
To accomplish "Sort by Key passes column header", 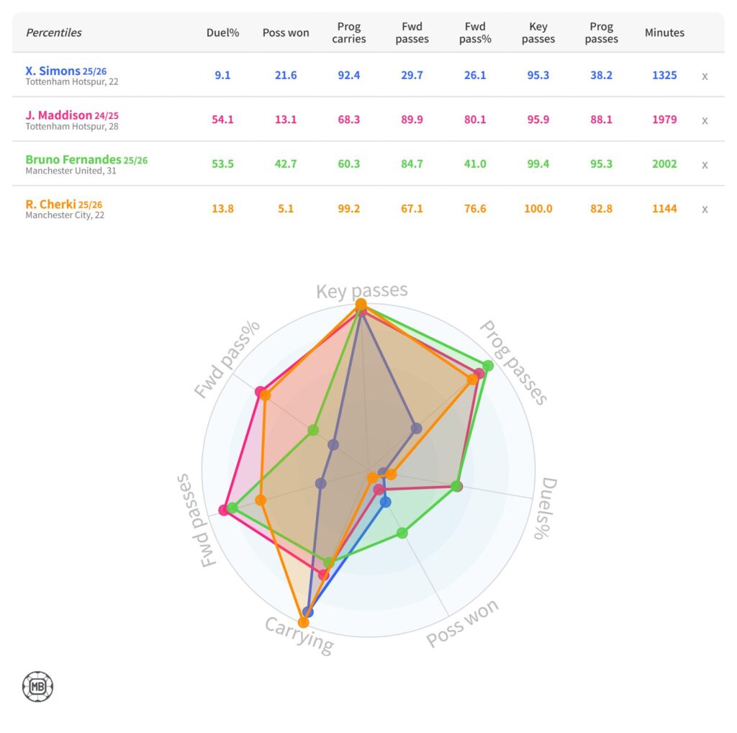I will [538, 32].
